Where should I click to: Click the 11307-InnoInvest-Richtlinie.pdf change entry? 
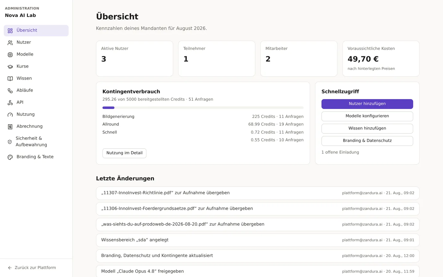tap(258, 193)
